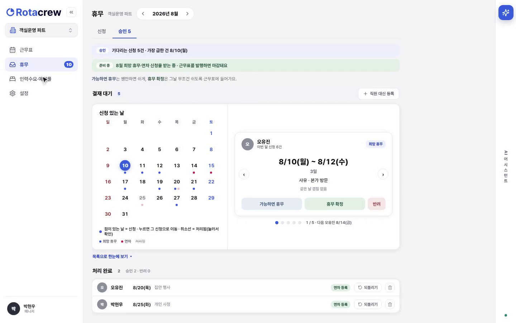This screenshot has height=323, width=516.
Task: Click the 결재 대기 count 5
Action: click(119, 94)
